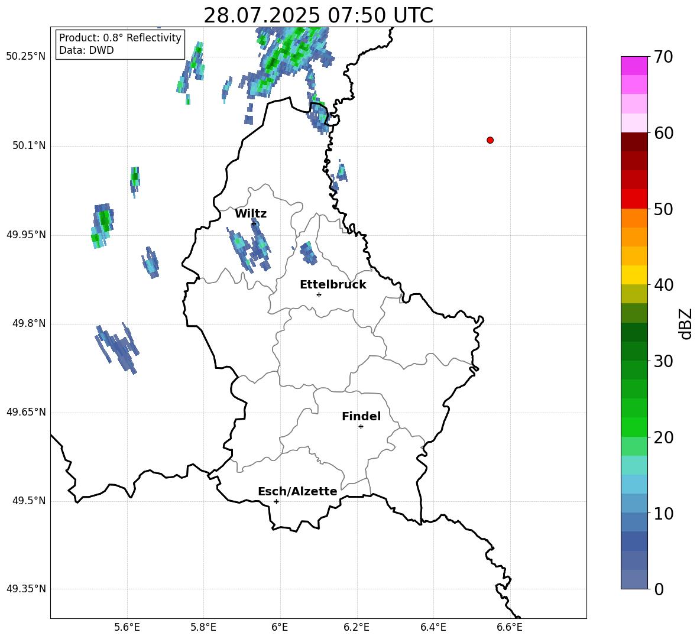Click the light blue swatch just above 10
700x639 pixels.
634,504
